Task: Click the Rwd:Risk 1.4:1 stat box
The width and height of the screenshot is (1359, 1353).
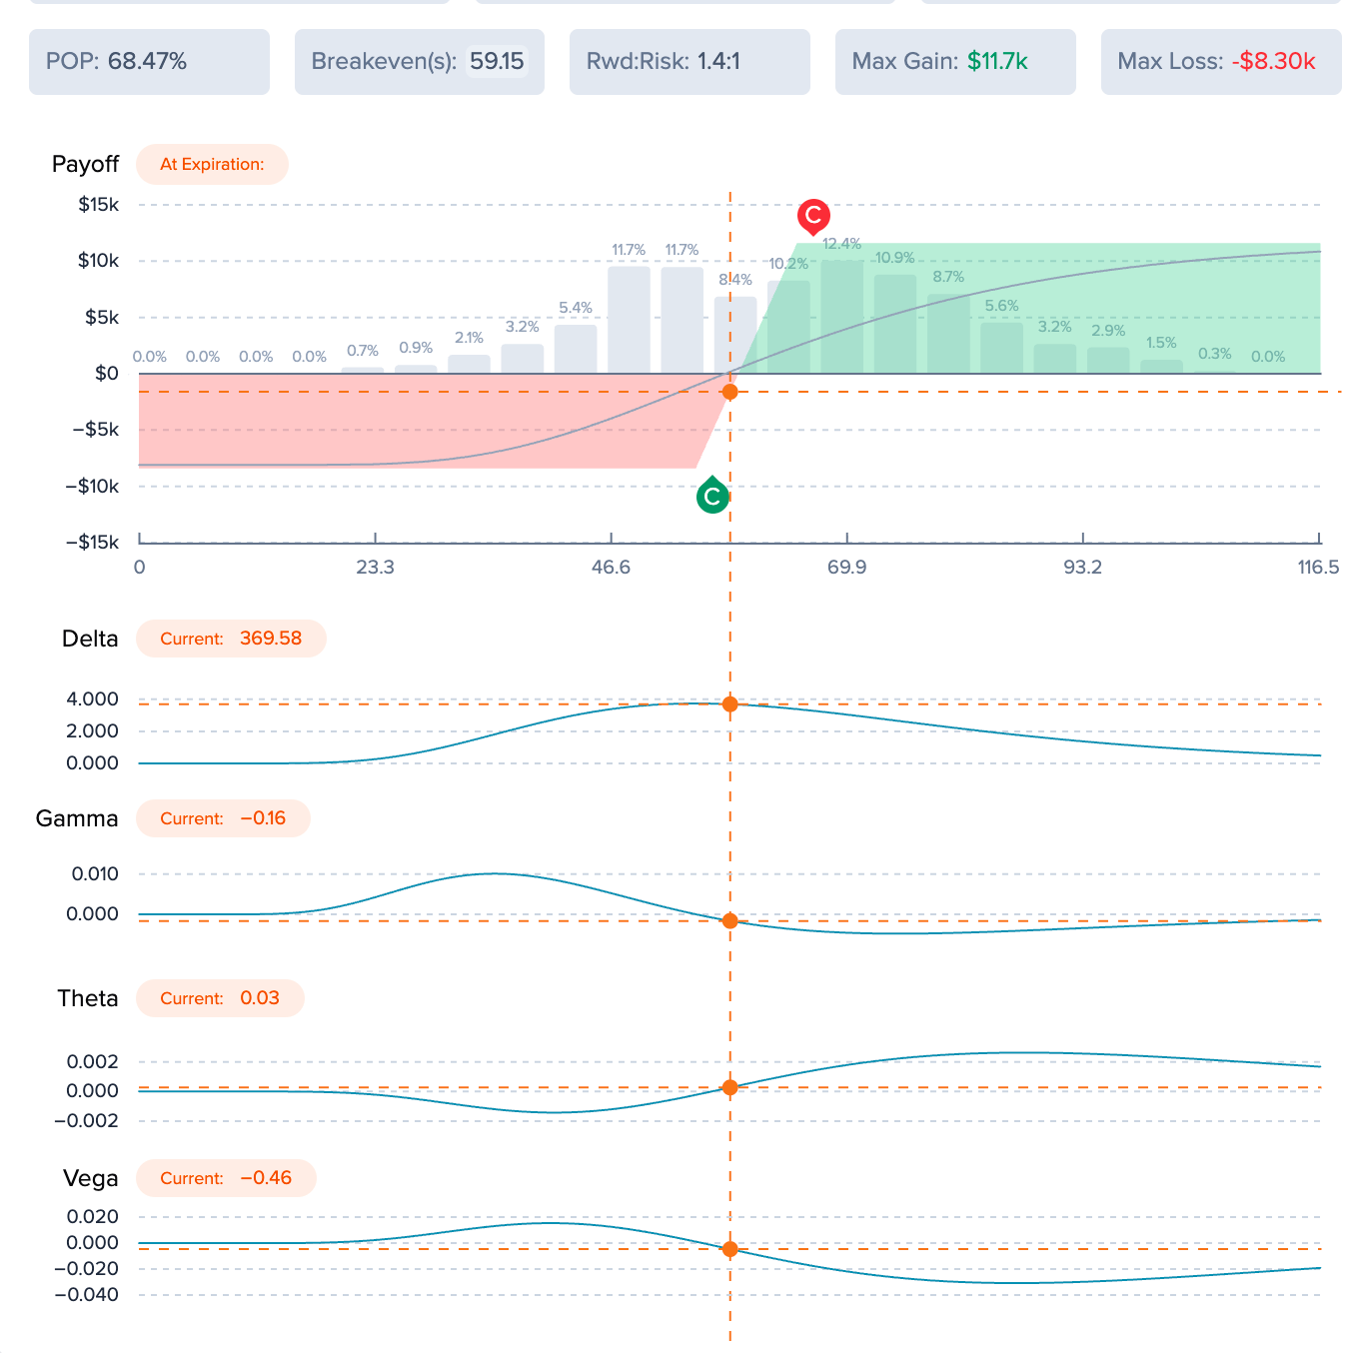Action: point(689,62)
